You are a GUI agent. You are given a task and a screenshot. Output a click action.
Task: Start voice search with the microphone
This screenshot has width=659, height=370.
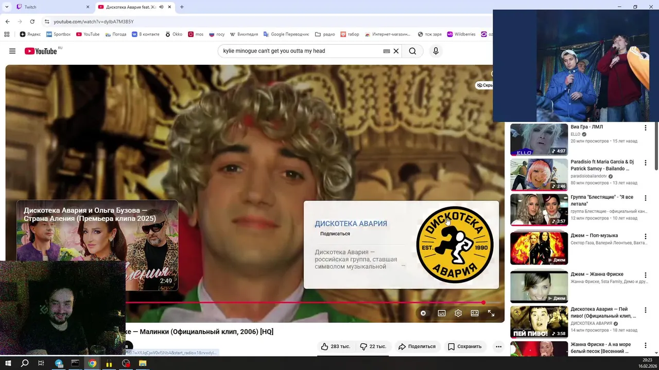[x=436, y=51]
